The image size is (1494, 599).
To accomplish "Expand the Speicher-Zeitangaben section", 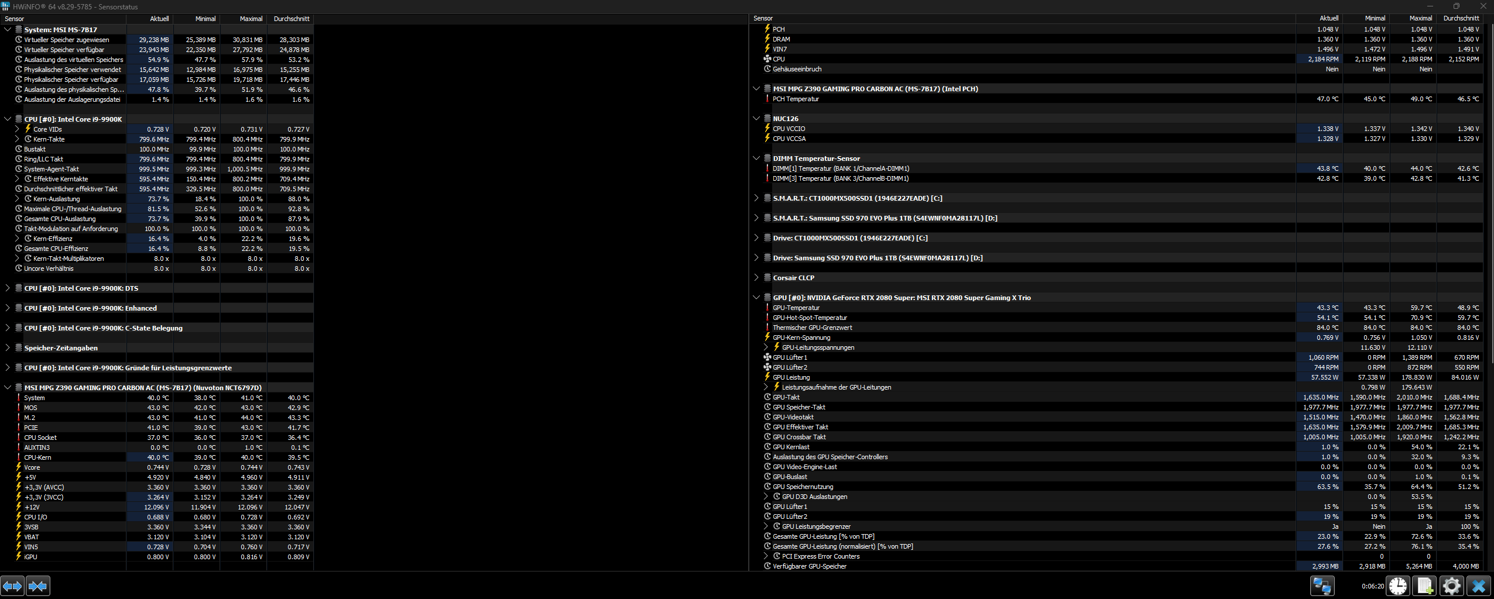I will pyautogui.click(x=8, y=347).
